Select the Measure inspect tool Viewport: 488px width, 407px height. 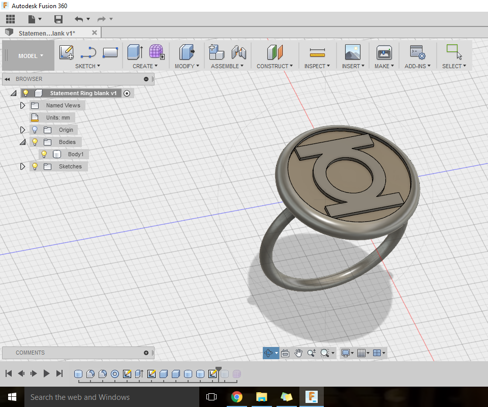pyautogui.click(x=317, y=52)
